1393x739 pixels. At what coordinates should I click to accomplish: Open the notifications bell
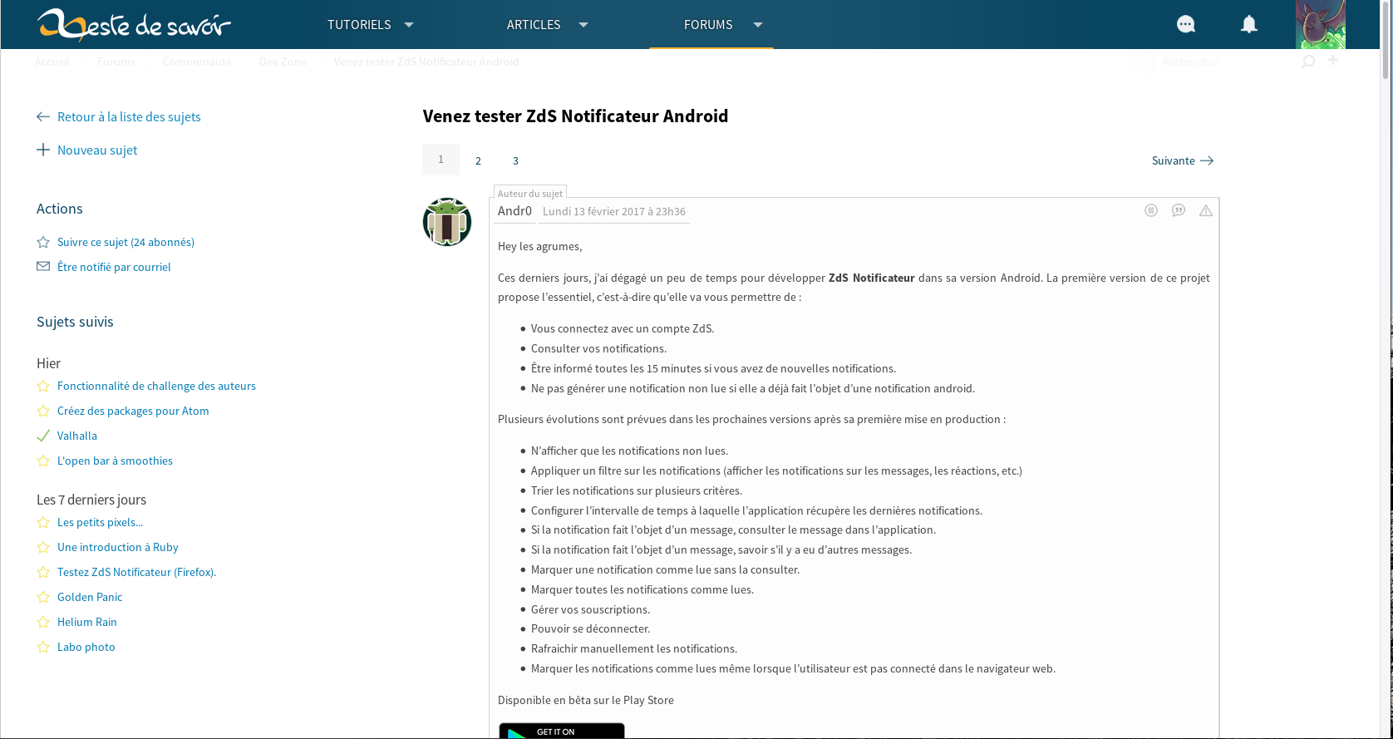[x=1249, y=24]
